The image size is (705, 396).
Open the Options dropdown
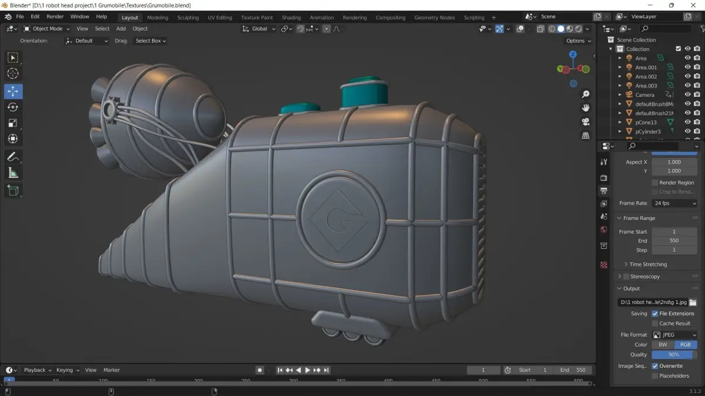pos(579,41)
